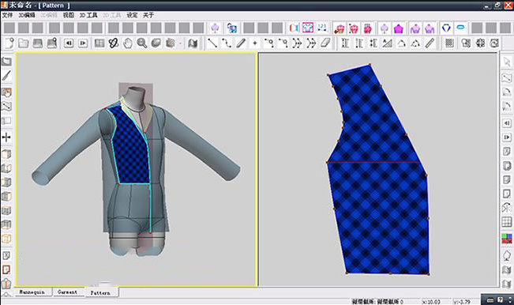The image size is (514, 305).
Task: Select the straight line drawing tool
Action: click(212, 43)
